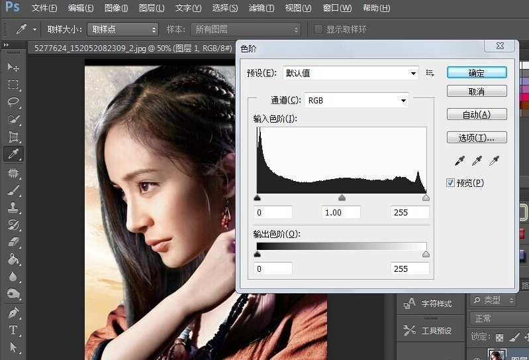The width and height of the screenshot is (529, 360).
Task: Open the Tool Presets panel icon
Action: click(409, 330)
